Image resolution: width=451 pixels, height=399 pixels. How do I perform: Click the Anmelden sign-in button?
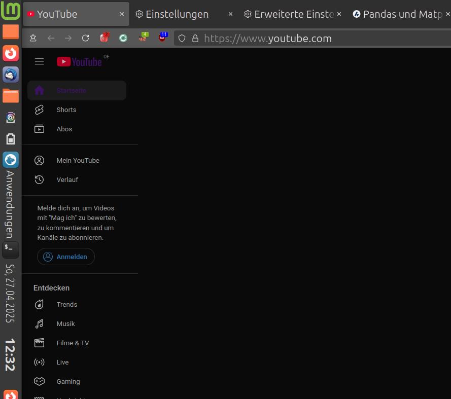tap(66, 257)
